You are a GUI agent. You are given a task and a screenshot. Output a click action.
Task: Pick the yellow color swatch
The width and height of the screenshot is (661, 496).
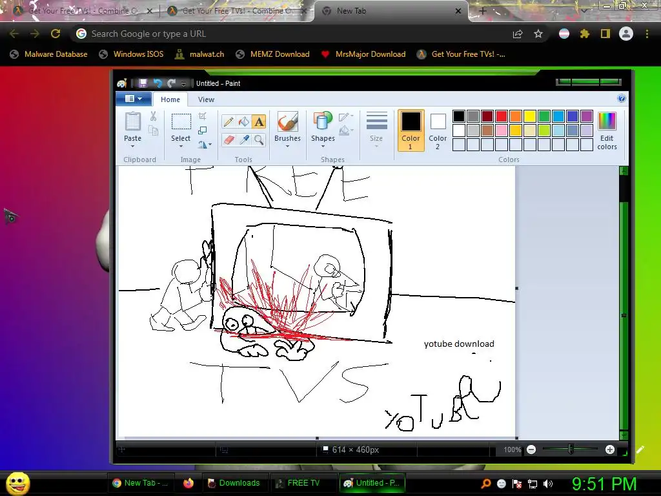coord(529,116)
